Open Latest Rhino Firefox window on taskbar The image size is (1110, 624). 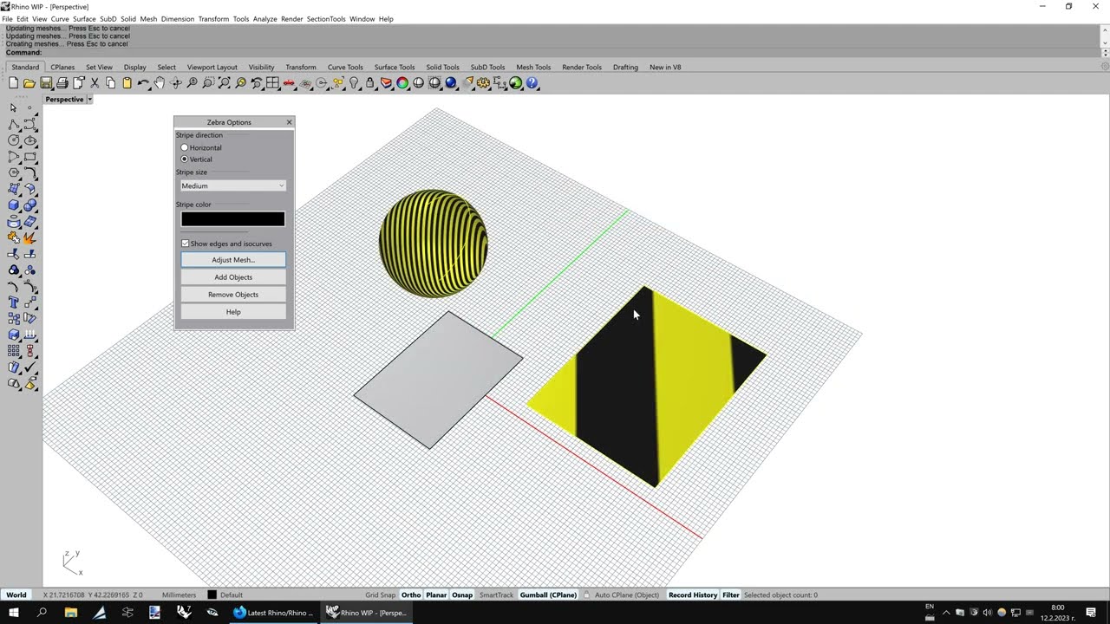[x=272, y=613]
